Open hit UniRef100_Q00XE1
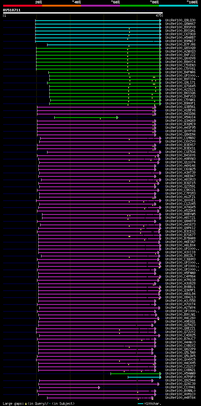This screenshot has width=201, height=406. (x=180, y=200)
